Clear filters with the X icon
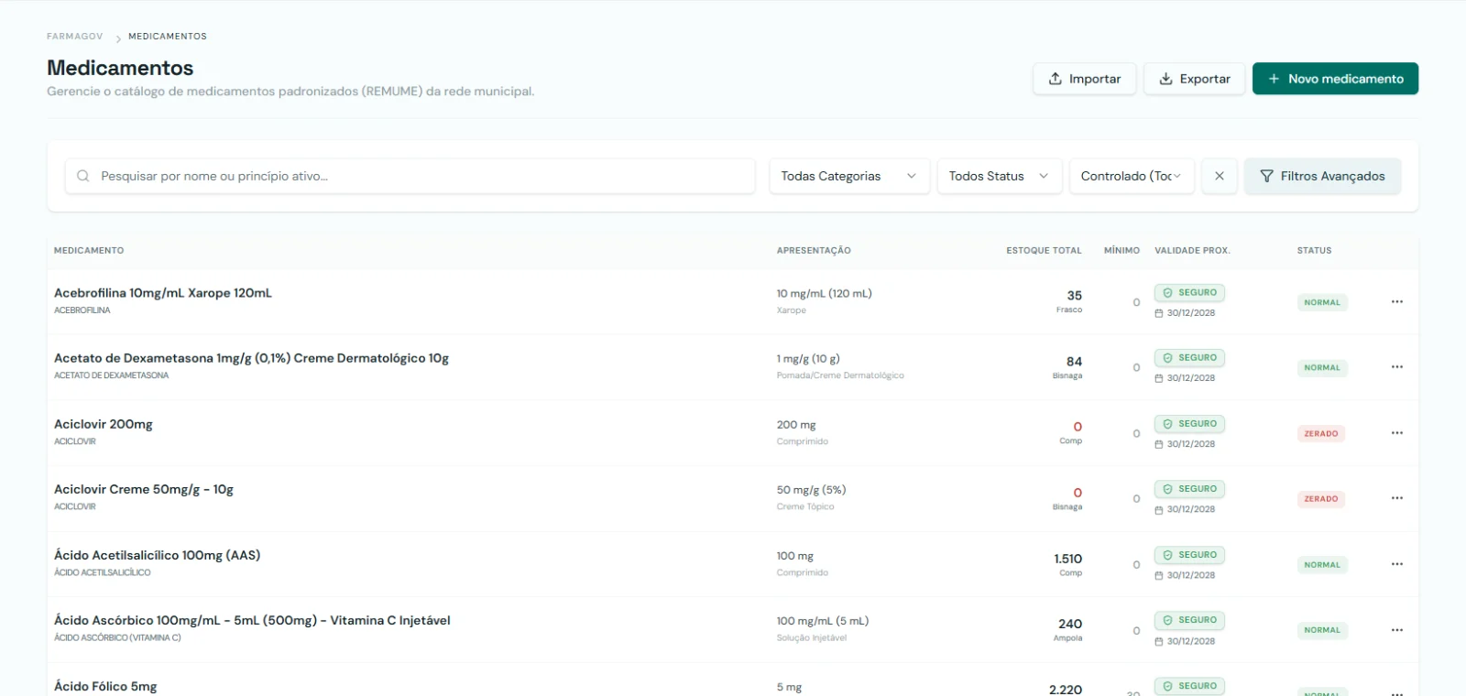1466x696 pixels. pos(1220,176)
